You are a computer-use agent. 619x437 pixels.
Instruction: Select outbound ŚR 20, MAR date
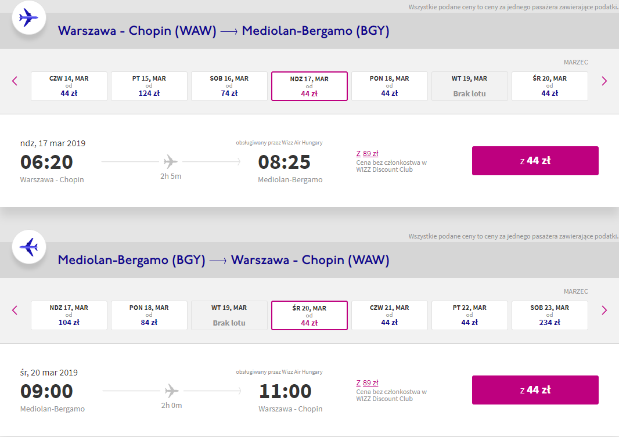coord(550,86)
